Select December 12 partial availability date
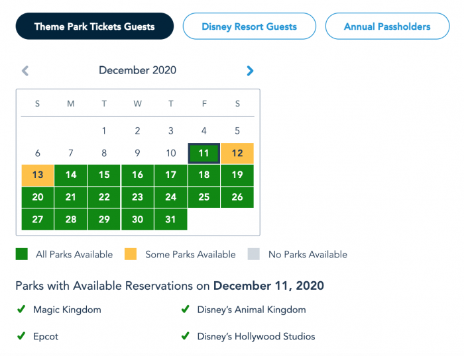The width and height of the screenshot is (464, 356). 237,154
